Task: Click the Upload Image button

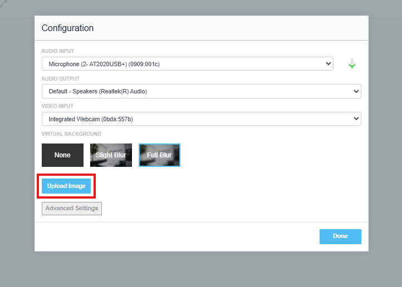Action: (66, 186)
